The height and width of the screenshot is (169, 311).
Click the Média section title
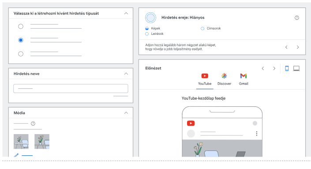pyautogui.click(x=19, y=113)
